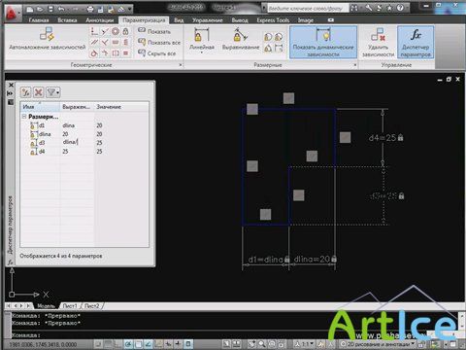Open the 2D рисование и аннотации workspace dropdown

pos(378,344)
